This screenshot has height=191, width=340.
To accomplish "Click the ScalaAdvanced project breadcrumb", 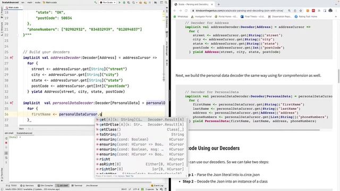I will [x=10, y=2].
